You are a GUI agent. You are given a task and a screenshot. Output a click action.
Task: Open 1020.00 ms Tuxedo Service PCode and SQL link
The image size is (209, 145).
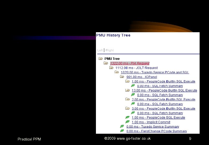point(155,73)
